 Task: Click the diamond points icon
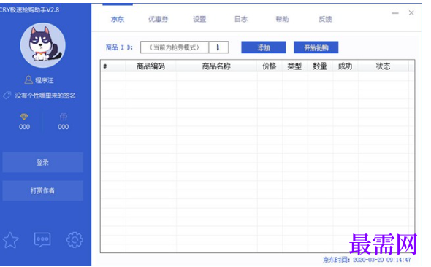click(24, 117)
